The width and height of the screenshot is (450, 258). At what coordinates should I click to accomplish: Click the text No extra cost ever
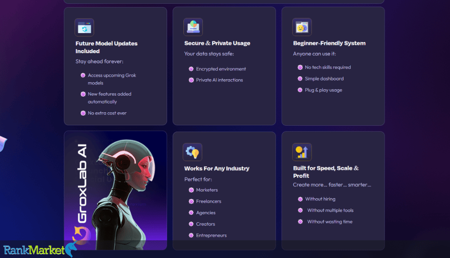pos(107,113)
